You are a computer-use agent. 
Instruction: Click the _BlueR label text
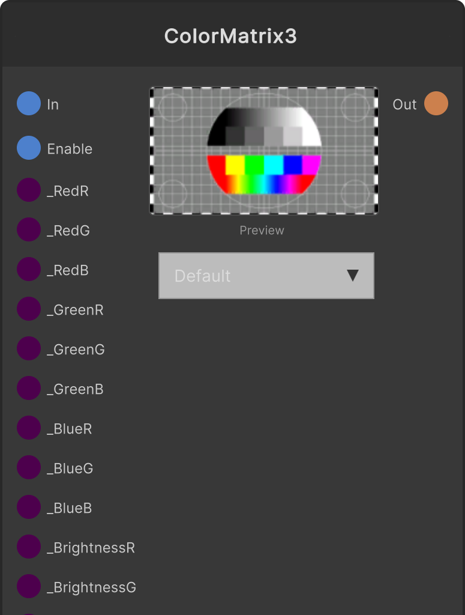coord(70,429)
